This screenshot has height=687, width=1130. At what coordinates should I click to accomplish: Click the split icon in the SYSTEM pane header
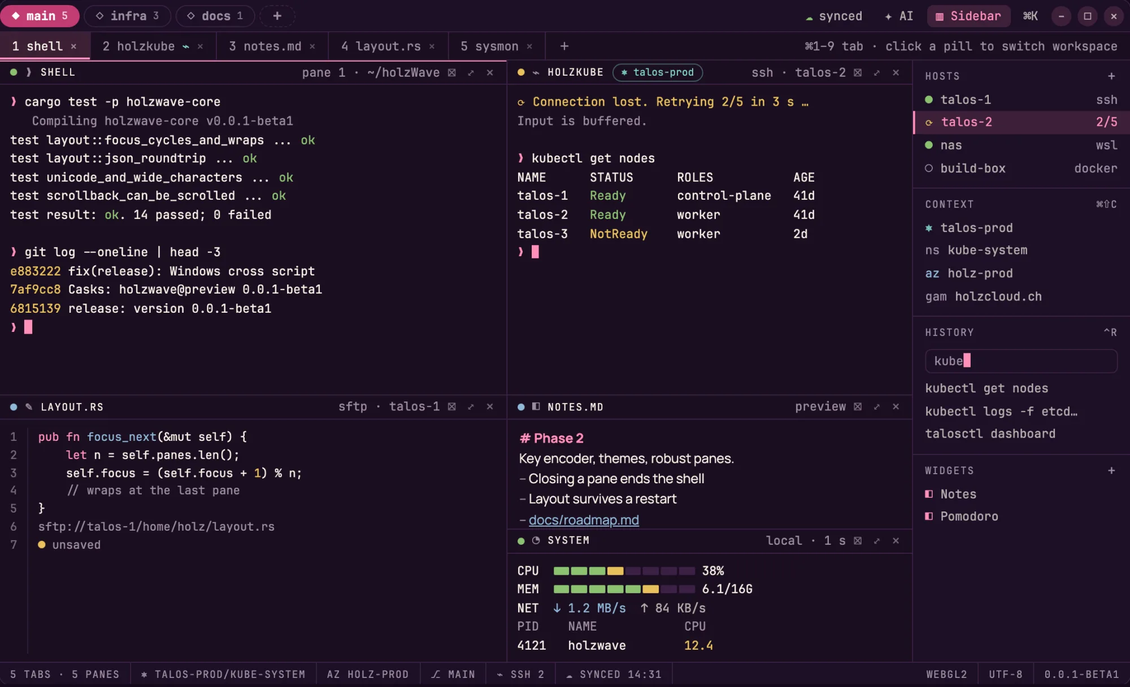(x=858, y=541)
